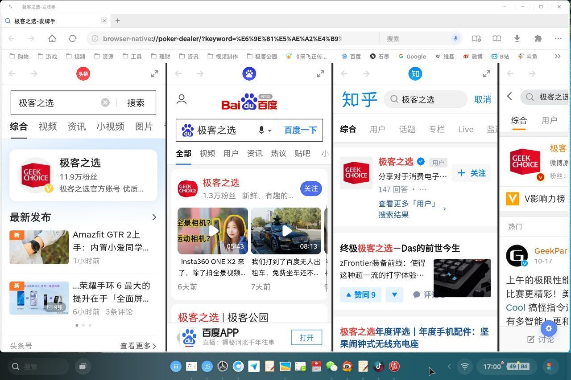
Task: Open WeChat from the dock
Action: pos(332,366)
